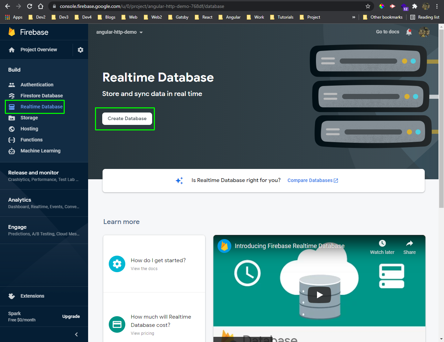444x342 pixels.
Task: Click the sparkle icon beside database question
Action: pos(179,180)
